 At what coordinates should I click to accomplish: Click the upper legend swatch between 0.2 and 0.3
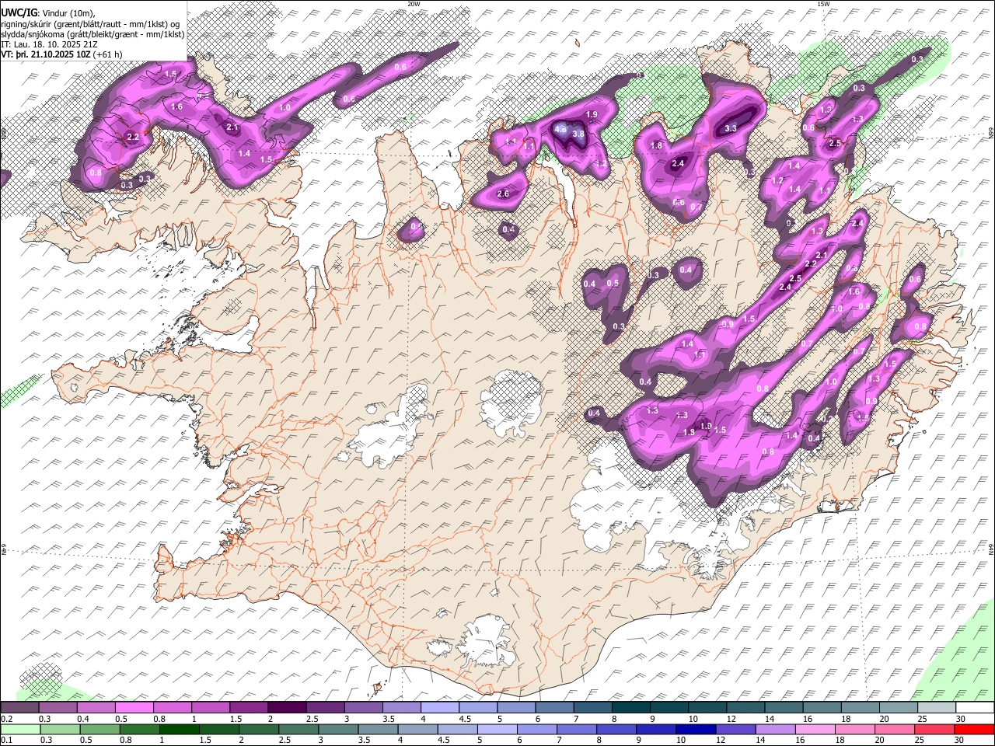tap(19, 707)
